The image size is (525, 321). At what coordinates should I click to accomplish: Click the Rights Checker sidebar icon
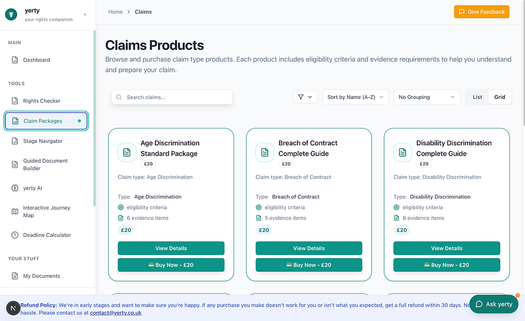pos(15,101)
